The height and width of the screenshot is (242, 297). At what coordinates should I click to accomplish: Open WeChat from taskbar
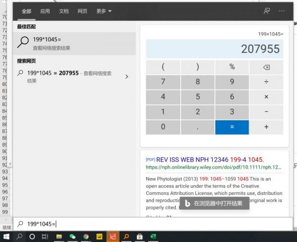[72, 237]
